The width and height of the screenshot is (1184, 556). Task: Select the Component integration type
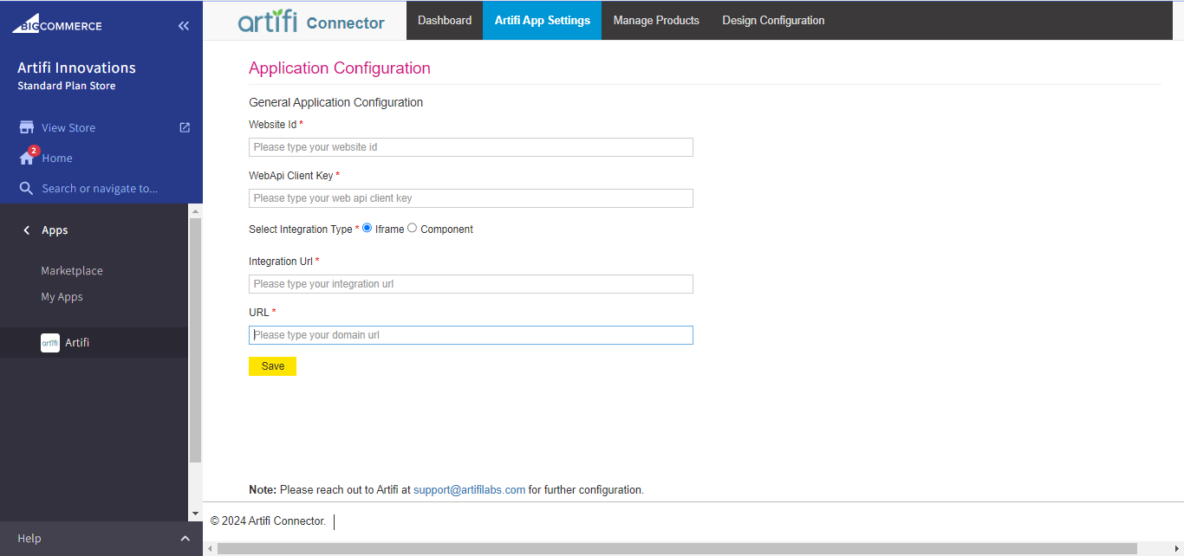(x=413, y=228)
